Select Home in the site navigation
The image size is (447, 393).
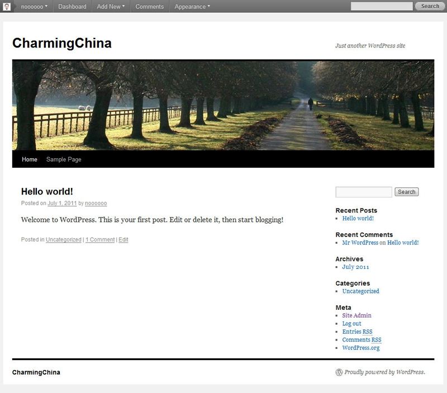point(28,159)
